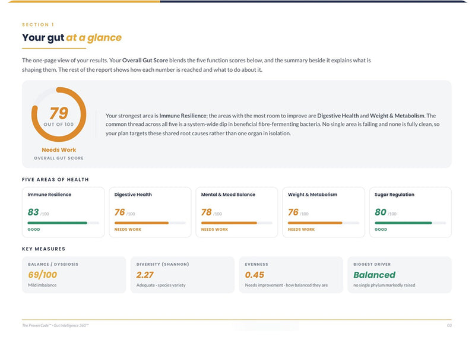Click the Key Measures heading
Viewport: 475px width, 340px height.
[43, 249]
